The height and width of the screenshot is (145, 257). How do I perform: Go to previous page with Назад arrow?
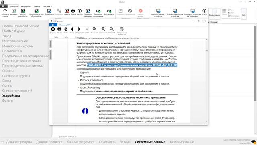(72, 29)
